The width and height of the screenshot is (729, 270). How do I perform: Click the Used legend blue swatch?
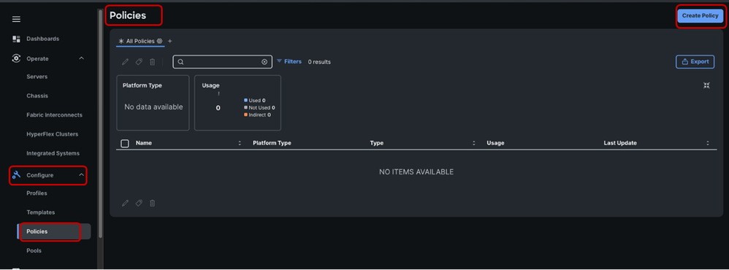246,100
